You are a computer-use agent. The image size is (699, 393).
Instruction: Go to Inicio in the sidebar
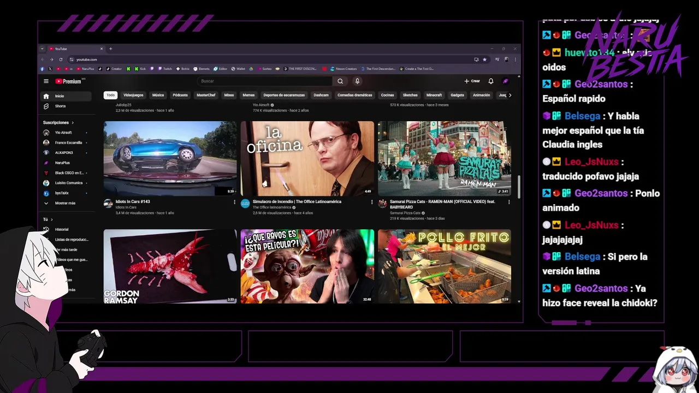(67, 96)
